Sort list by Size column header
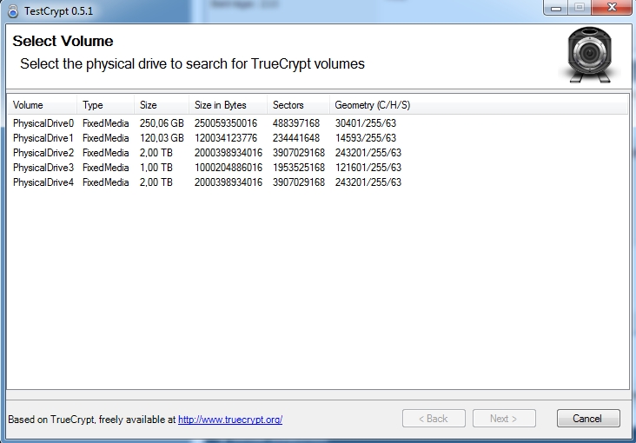636x443 pixels. (x=162, y=105)
